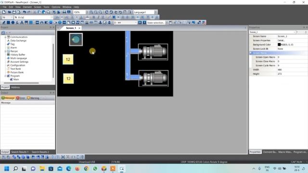Select the Line drawing tool
Viewport: 308px width, 173px height.
[x=4, y=23]
